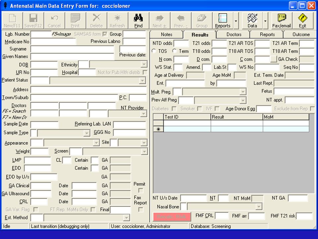The width and height of the screenshot is (318, 239).
Task: Select the Term radio button
Action: pos(175,51)
